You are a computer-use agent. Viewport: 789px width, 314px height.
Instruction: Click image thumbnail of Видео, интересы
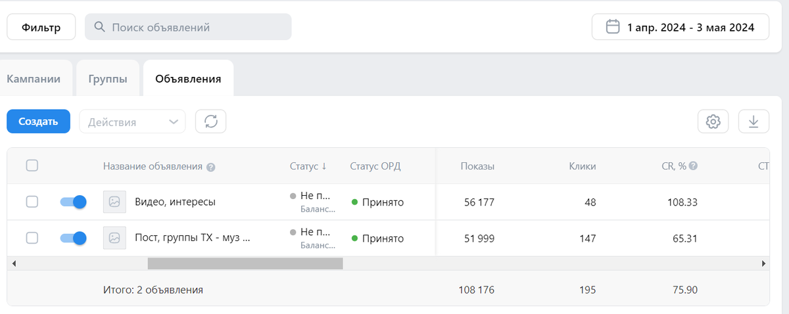click(x=114, y=202)
